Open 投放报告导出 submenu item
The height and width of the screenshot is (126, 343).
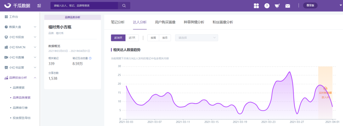(22, 118)
